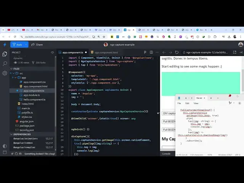Screen dimensions: 244x183
Task: Click the file.txt tab in Notepad
Action: [x=199, y=98]
